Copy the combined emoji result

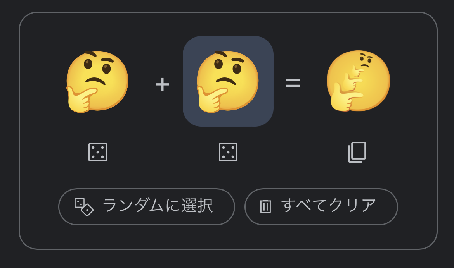click(x=357, y=152)
